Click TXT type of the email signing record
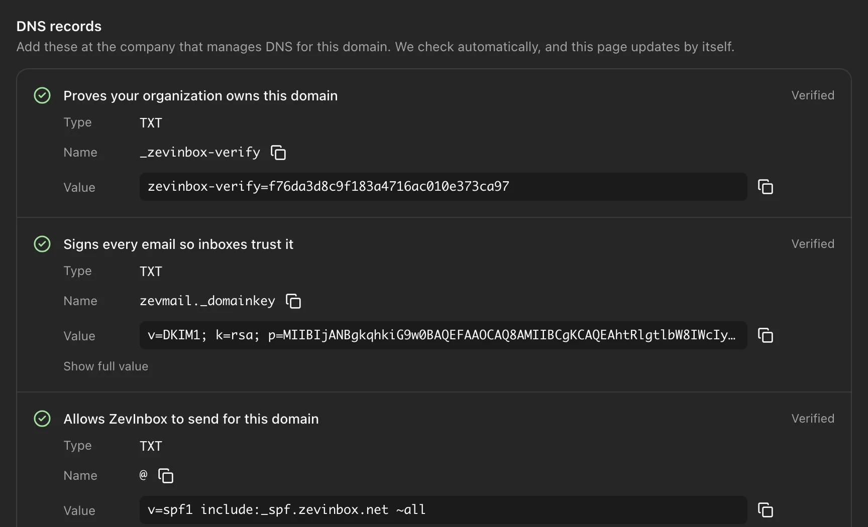The image size is (868, 527). pyautogui.click(x=151, y=272)
